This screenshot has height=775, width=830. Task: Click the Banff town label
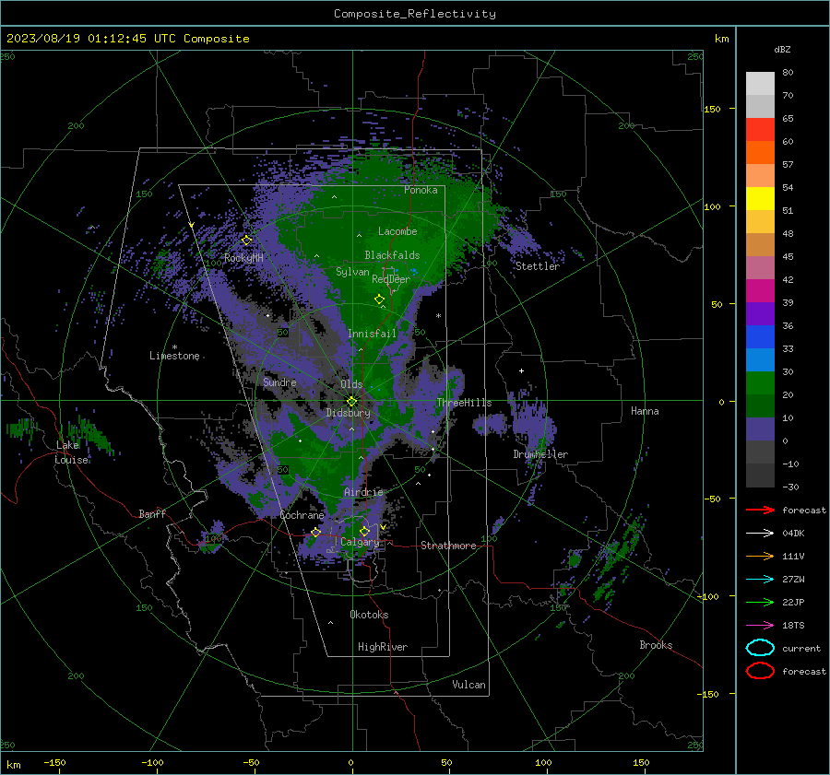click(x=152, y=514)
